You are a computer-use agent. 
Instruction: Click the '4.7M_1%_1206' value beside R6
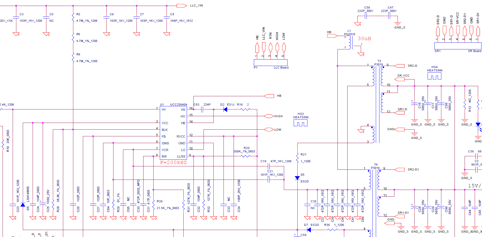click(87, 41)
